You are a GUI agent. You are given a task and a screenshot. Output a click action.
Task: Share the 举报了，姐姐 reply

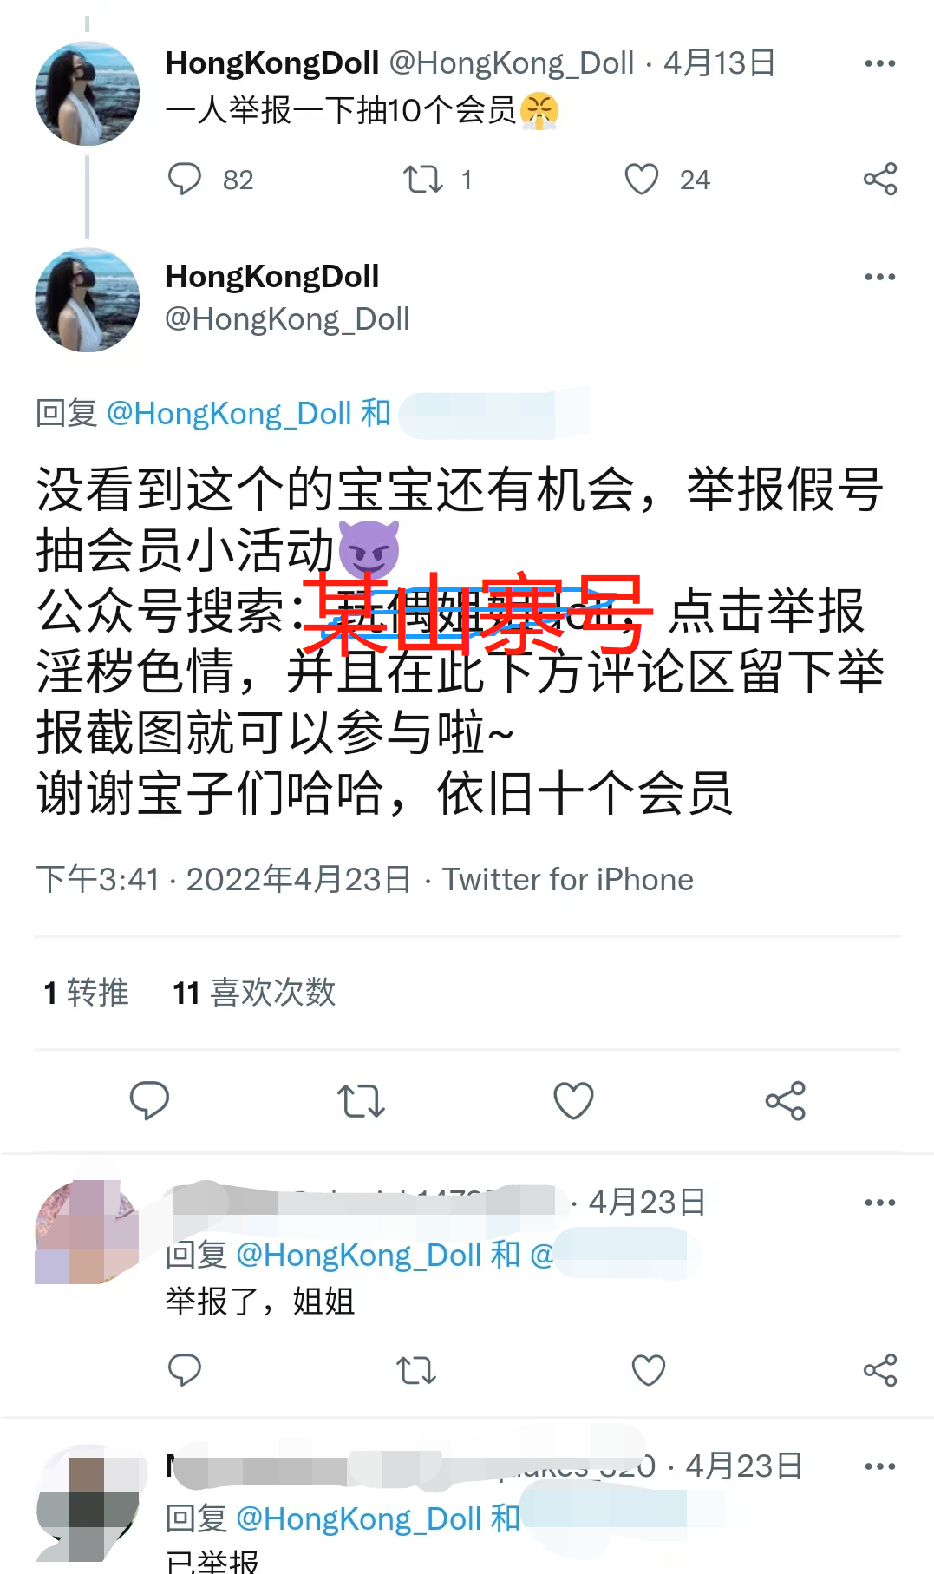(880, 1370)
